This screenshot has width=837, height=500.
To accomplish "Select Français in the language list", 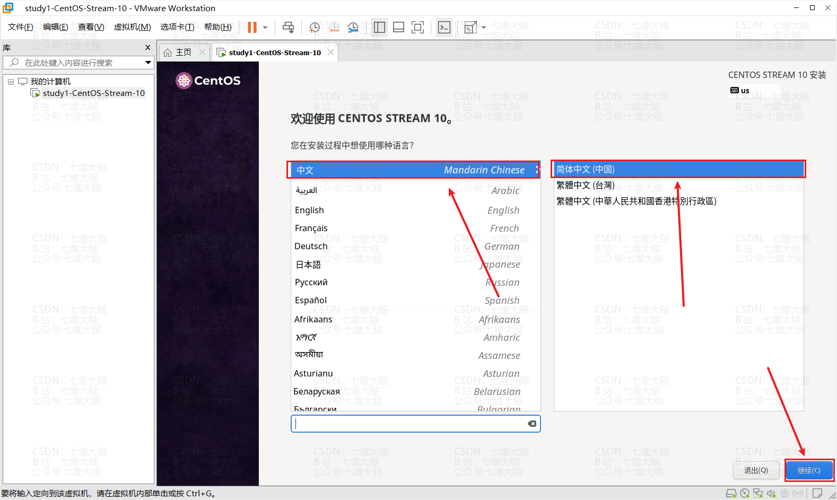I will (x=415, y=228).
